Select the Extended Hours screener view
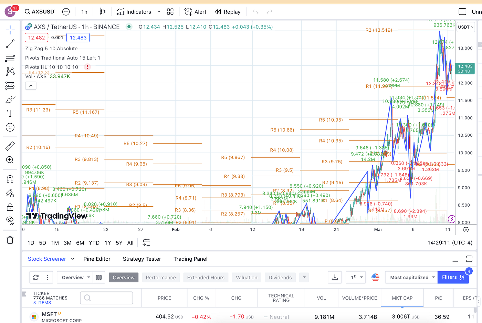This screenshot has height=323, width=482. 206,278
